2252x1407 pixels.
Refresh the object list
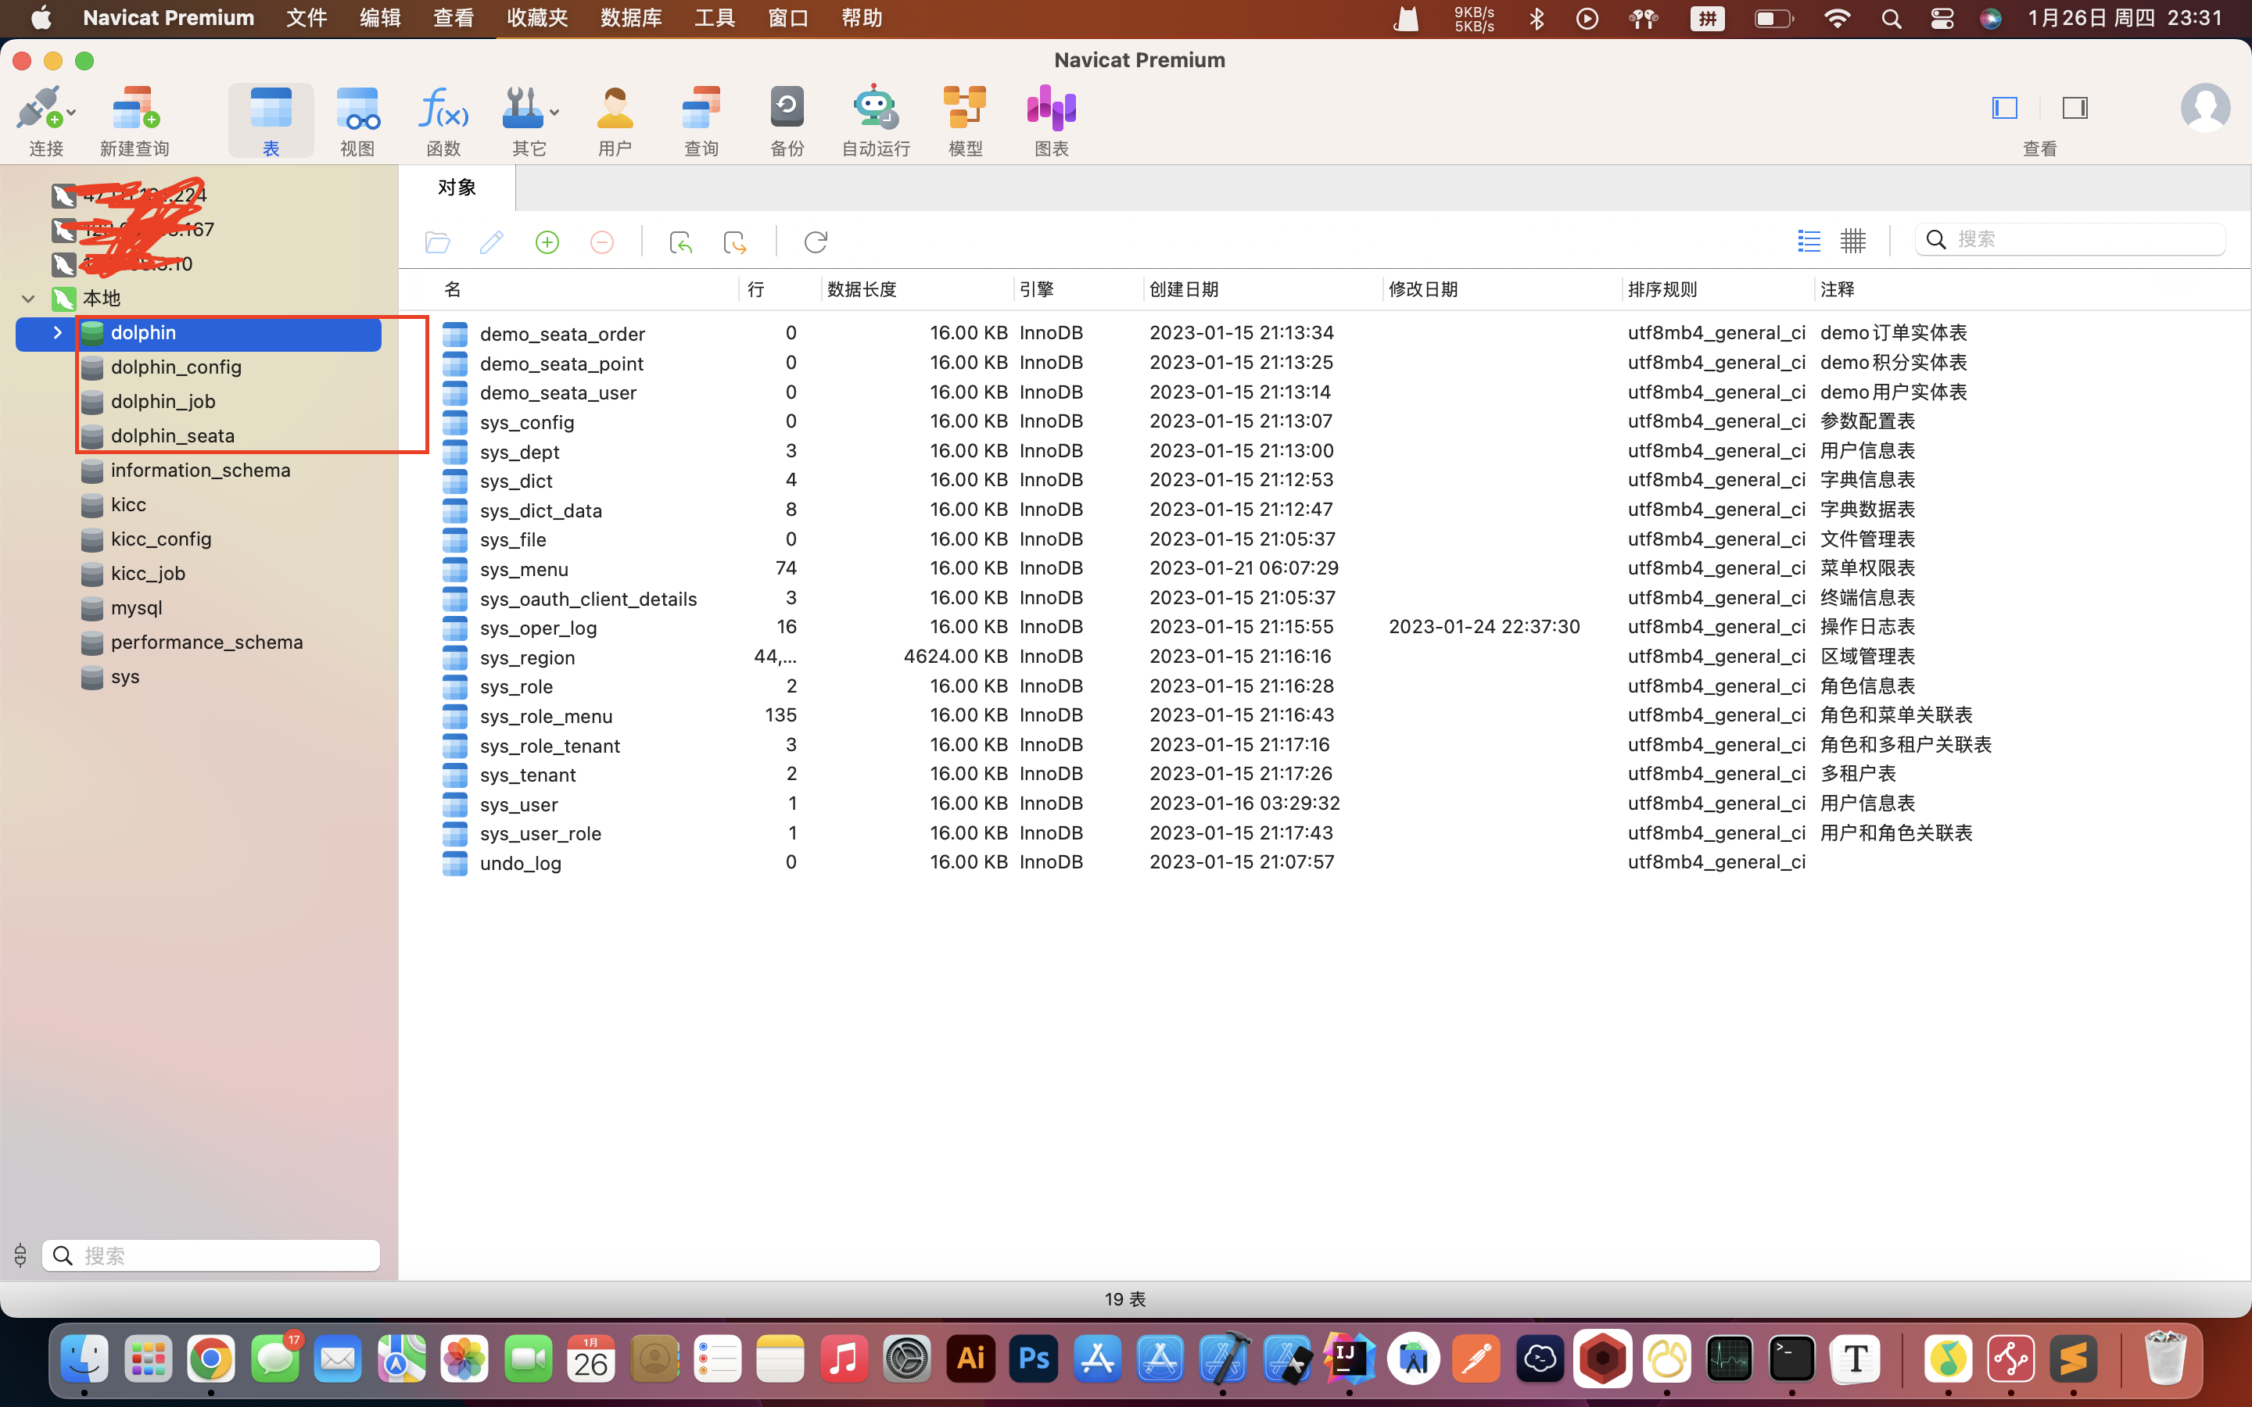coord(816,243)
